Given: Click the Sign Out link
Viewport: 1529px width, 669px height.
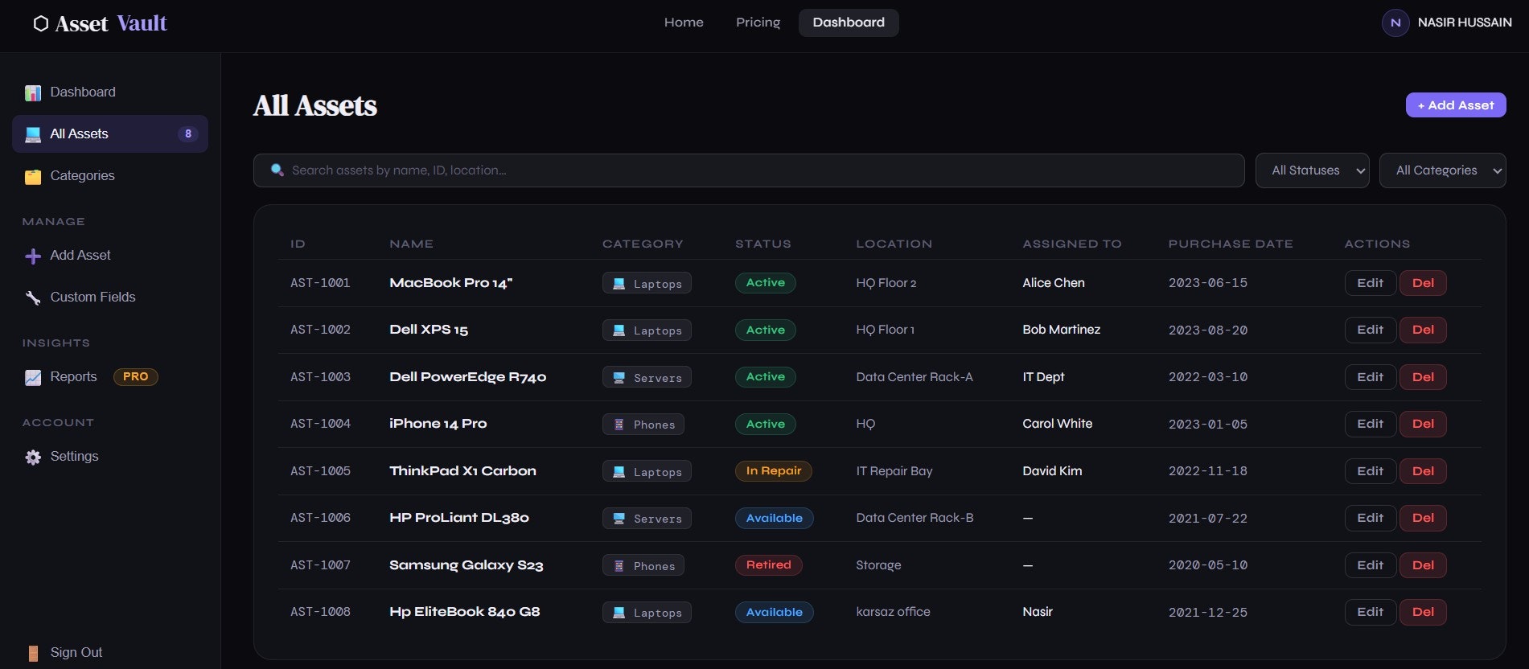Looking at the screenshot, I should tap(76, 652).
